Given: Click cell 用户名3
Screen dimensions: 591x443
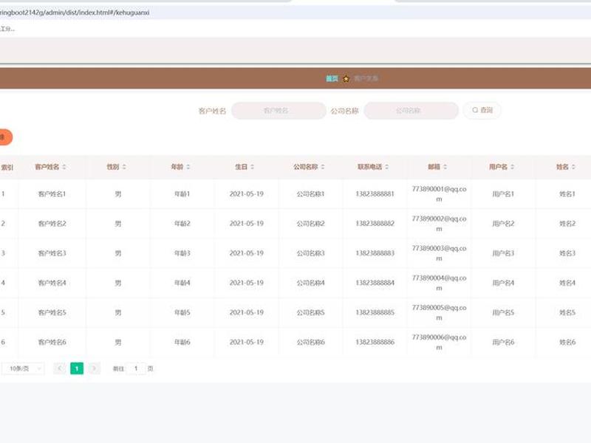Looking at the screenshot, I should [503, 253].
